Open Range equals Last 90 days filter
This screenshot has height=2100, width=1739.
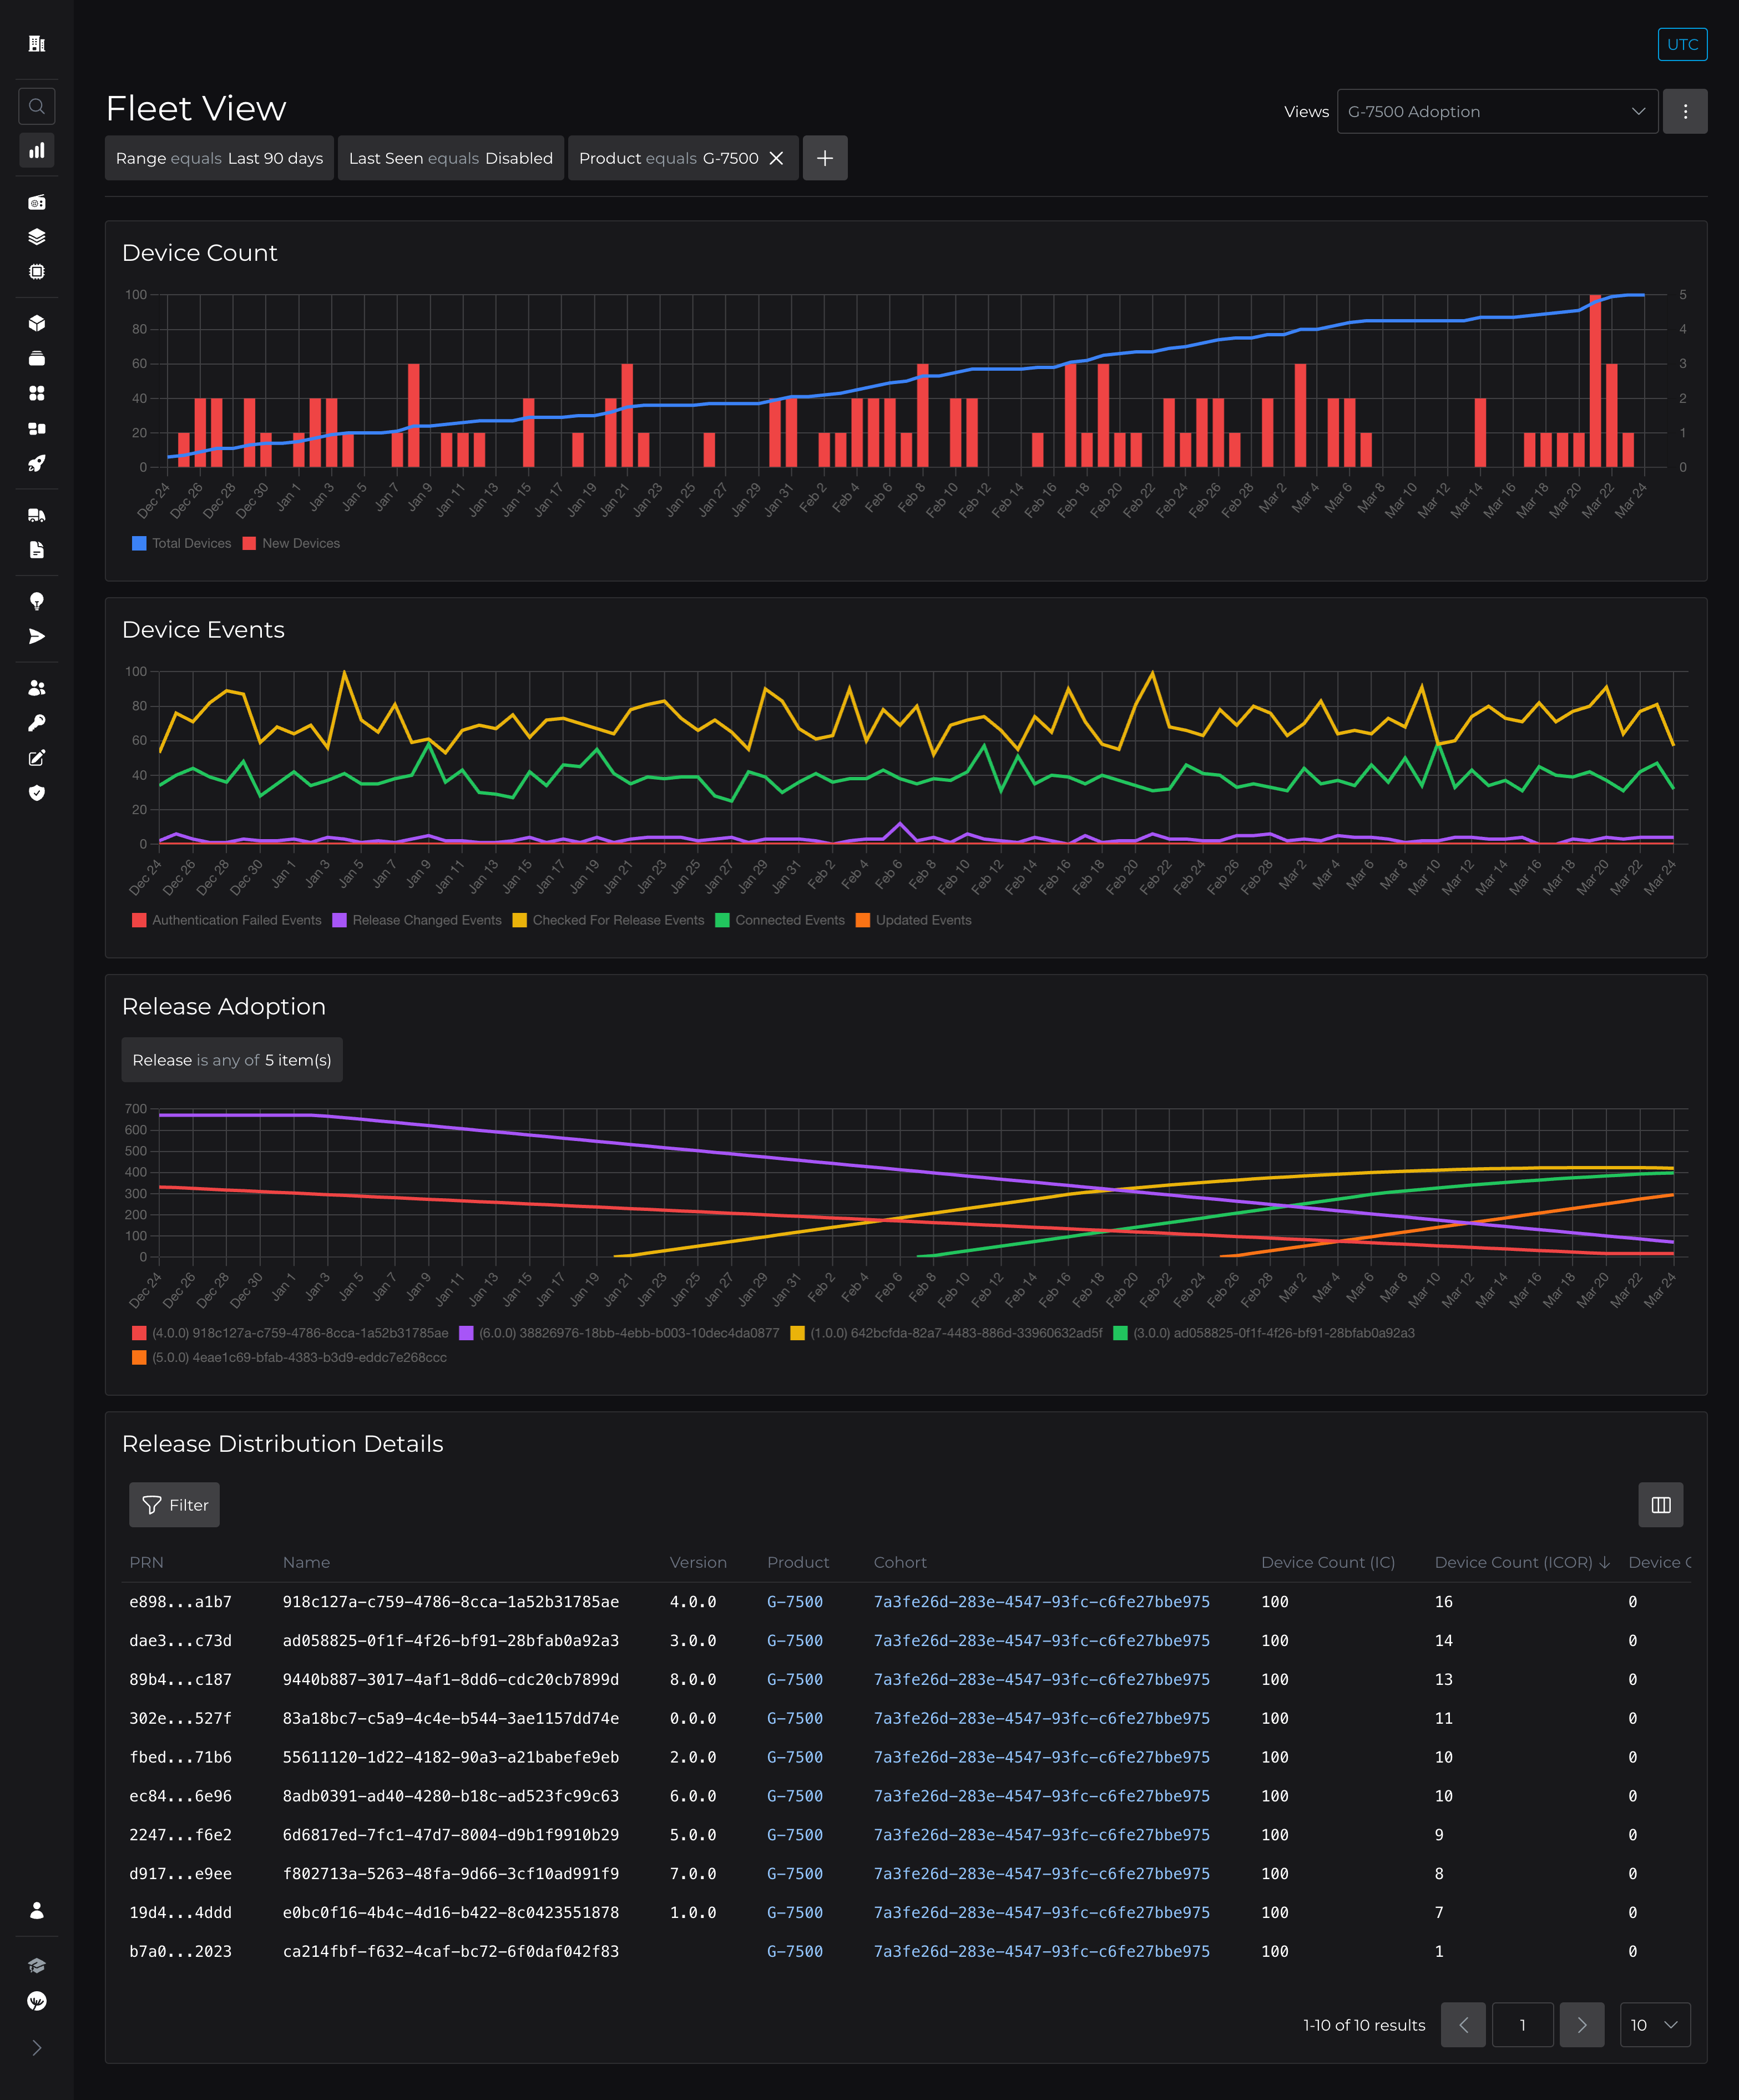click(x=219, y=158)
